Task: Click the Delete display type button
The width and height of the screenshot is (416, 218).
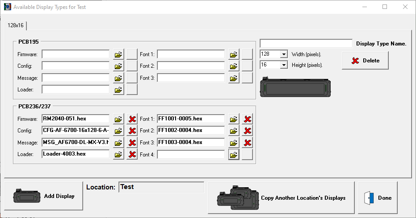Action: 365,61
